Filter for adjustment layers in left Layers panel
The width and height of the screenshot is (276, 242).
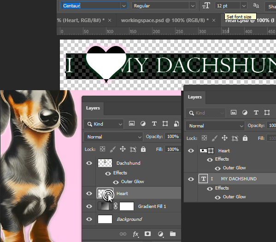[x=143, y=124]
